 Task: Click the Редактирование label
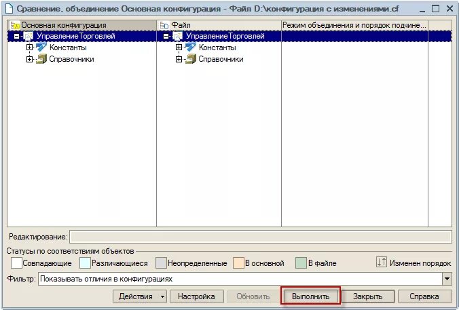tap(38, 237)
